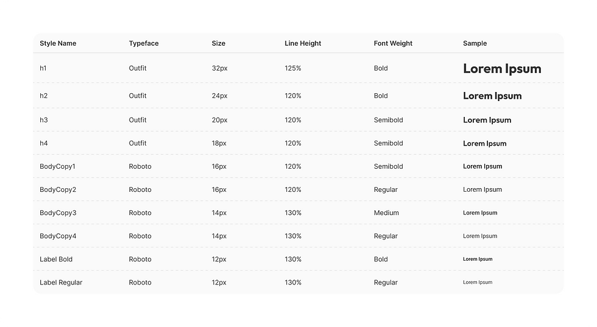
Task: Select the h1 Lorem Ipsum sample
Action: click(502, 69)
